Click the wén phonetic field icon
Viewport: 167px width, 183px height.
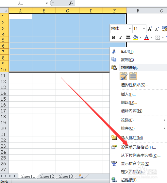[x=114, y=163]
